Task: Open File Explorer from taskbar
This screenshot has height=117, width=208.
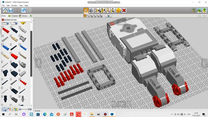Action: click(92, 114)
